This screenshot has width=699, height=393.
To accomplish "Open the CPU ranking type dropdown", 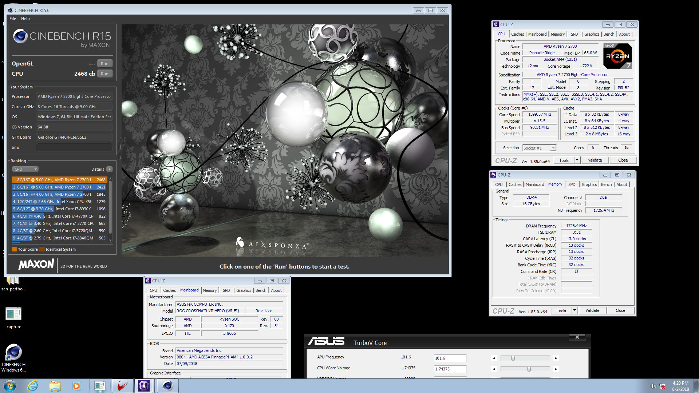I will (x=25, y=169).
